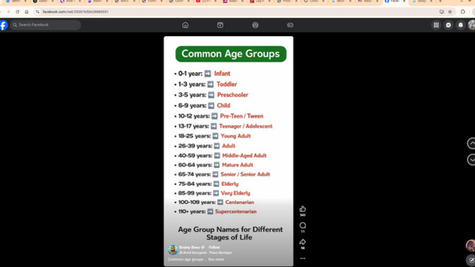Click the word Centenarian

click(x=240, y=202)
